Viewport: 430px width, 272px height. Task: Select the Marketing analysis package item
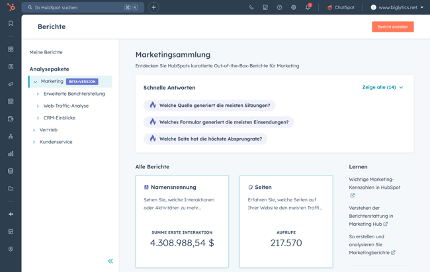coord(70,82)
